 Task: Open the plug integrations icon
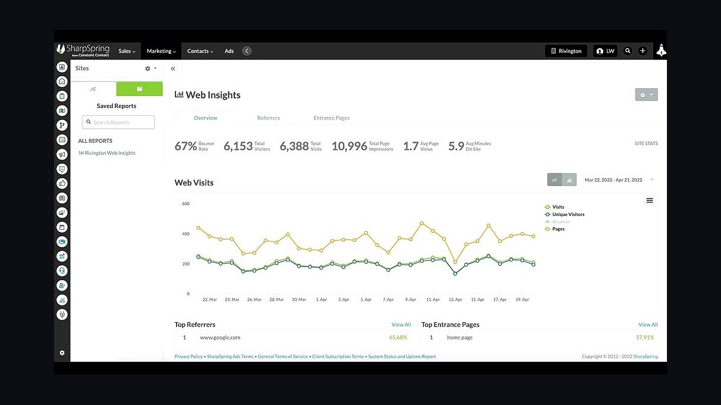[62, 314]
